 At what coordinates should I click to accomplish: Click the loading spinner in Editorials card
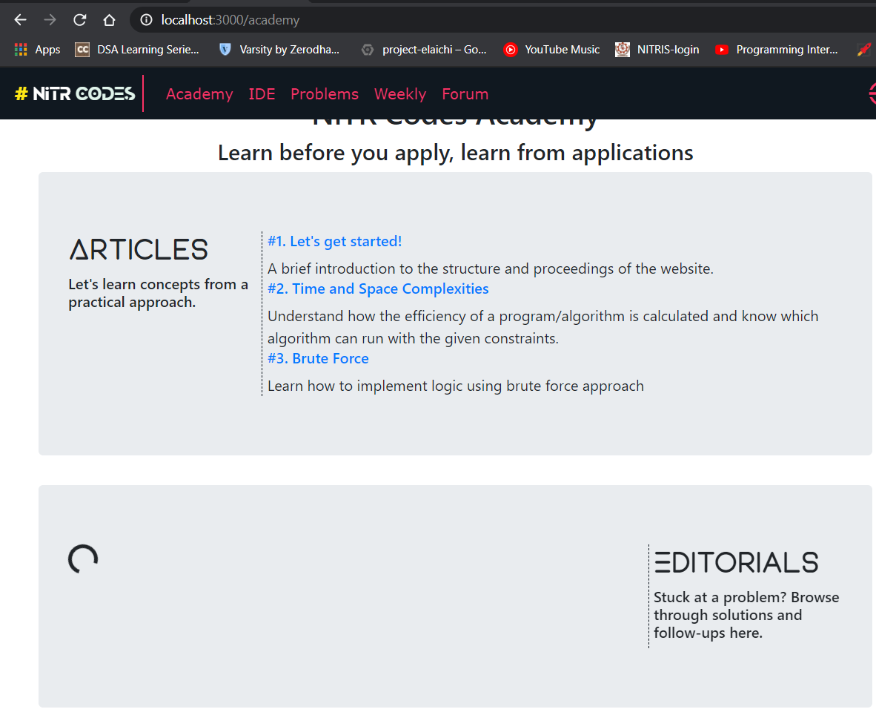[83, 559]
